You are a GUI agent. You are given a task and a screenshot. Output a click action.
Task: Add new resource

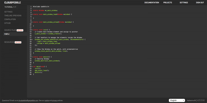[x=18, y=42]
